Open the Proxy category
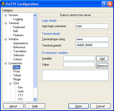This screenshot has width=114, height=111. click(16, 71)
